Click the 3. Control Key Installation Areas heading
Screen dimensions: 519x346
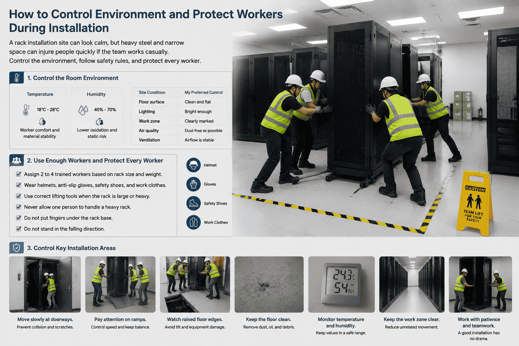(71, 248)
